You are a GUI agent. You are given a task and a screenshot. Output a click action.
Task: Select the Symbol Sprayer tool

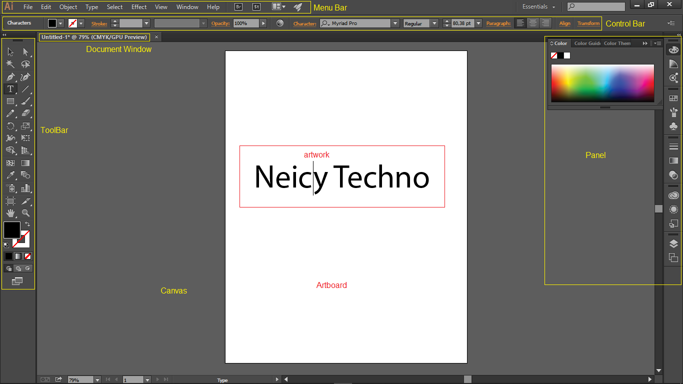coord(10,188)
